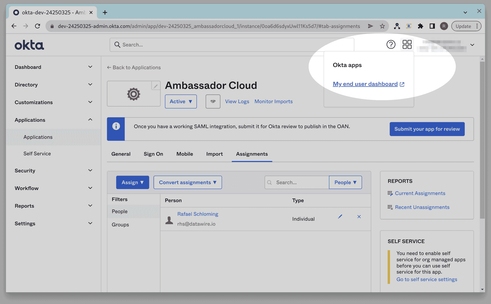Open the tab search chevron in Chrome
This screenshot has height=304, width=491.
465,13
